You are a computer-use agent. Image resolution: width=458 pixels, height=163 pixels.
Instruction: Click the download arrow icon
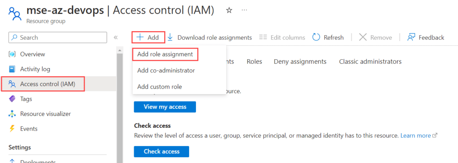[170, 37]
